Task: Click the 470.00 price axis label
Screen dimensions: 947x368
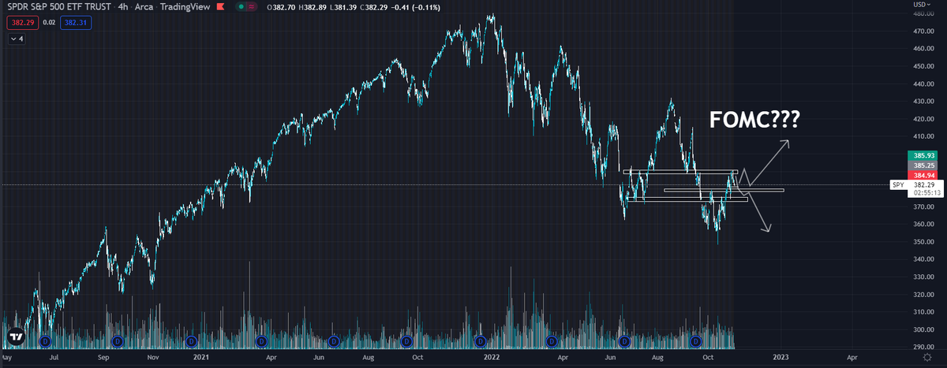Action: tap(922, 32)
